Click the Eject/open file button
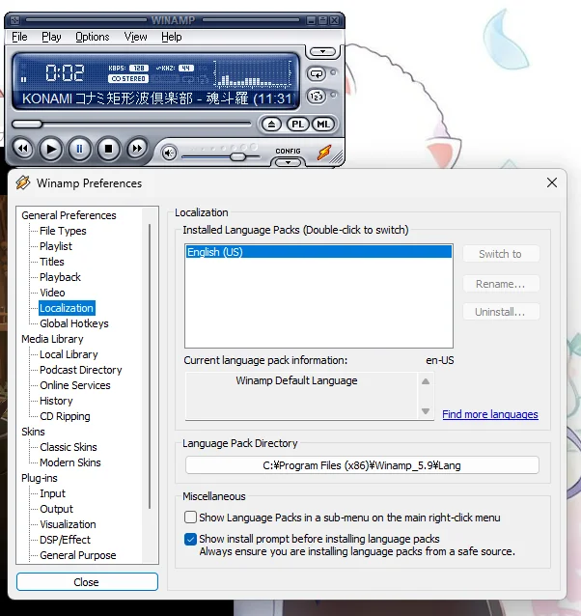The width and height of the screenshot is (581, 616). click(x=272, y=125)
